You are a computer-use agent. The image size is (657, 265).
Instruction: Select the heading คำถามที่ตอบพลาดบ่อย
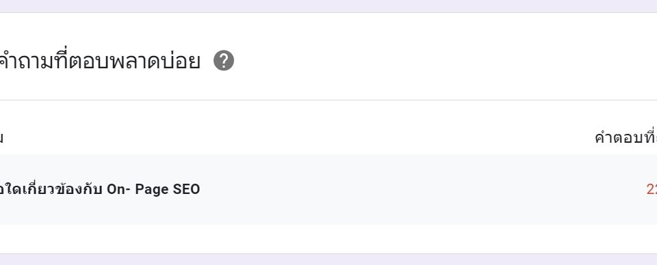(x=100, y=61)
